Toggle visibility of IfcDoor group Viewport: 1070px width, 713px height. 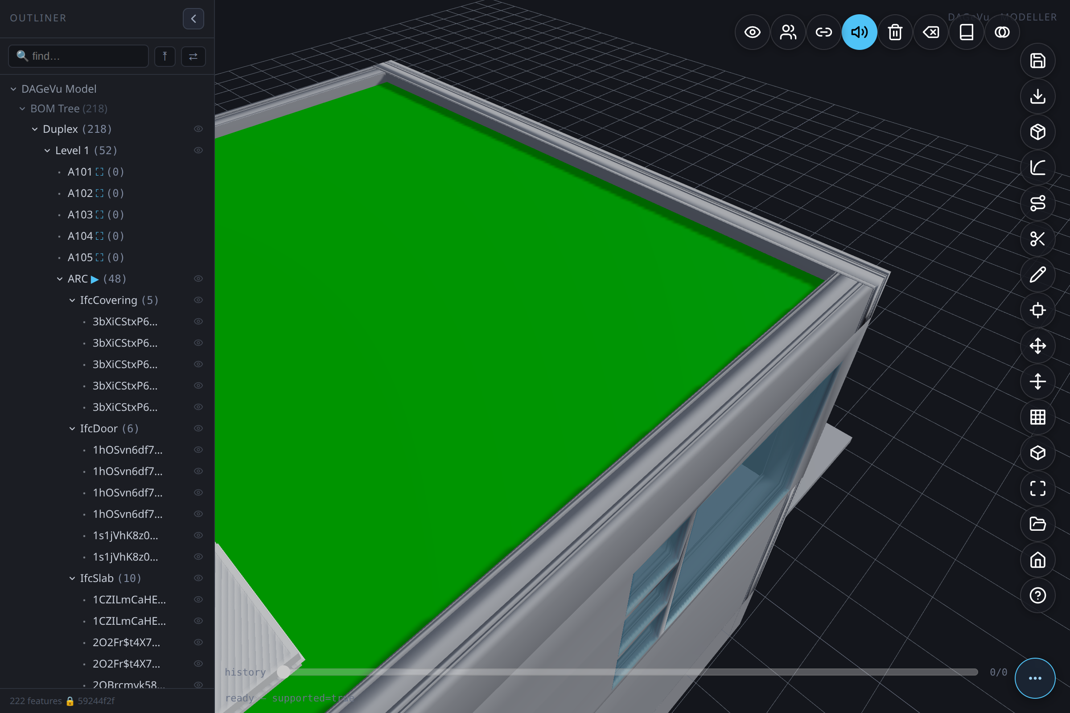pos(198,428)
